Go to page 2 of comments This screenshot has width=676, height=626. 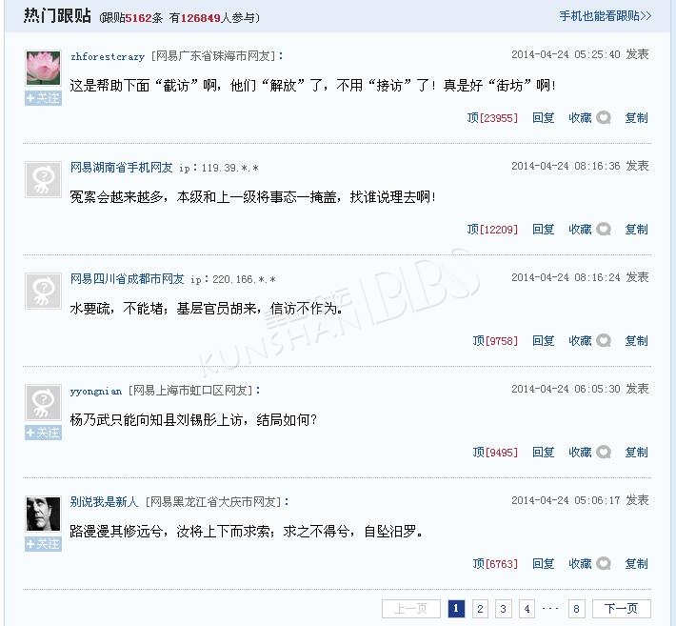click(480, 609)
